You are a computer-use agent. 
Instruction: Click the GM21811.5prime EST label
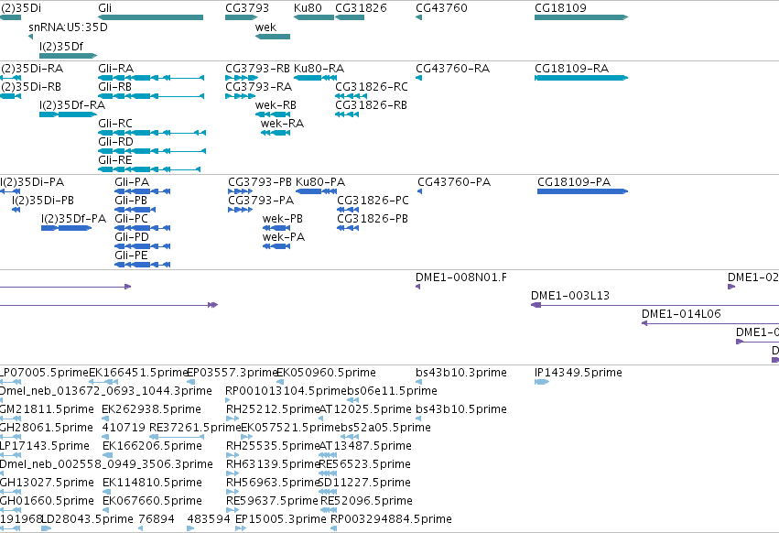click(x=47, y=409)
